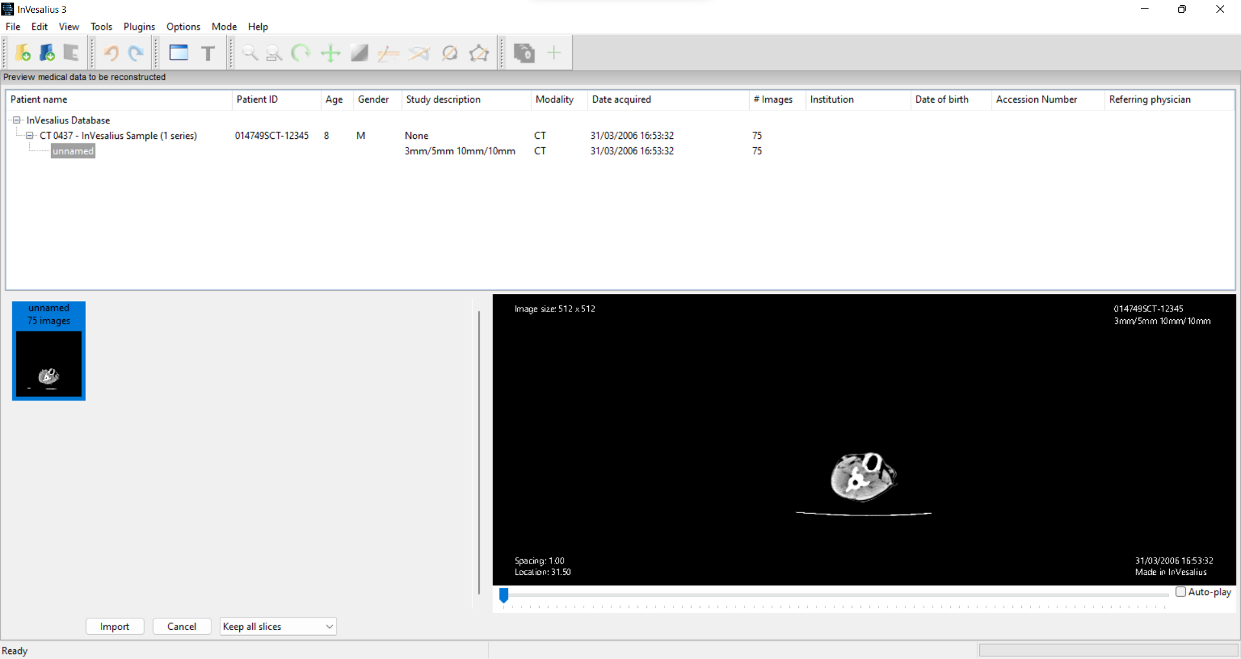This screenshot has width=1241, height=659.
Task: Select the Move/Pan tool
Action: pyautogui.click(x=330, y=53)
